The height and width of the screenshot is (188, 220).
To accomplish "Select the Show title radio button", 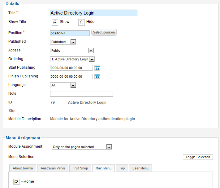I will click(55, 22).
